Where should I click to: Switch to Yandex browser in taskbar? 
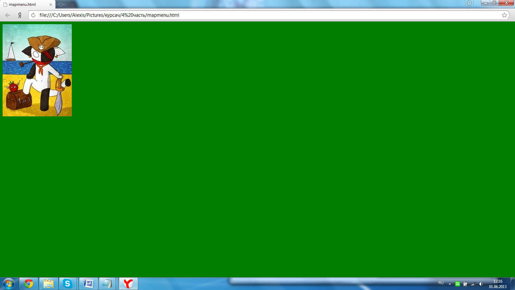click(128, 284)
